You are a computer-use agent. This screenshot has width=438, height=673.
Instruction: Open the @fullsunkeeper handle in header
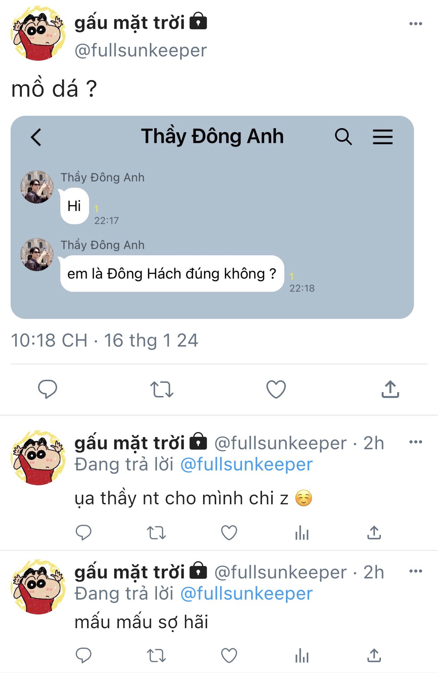point(140,50)
